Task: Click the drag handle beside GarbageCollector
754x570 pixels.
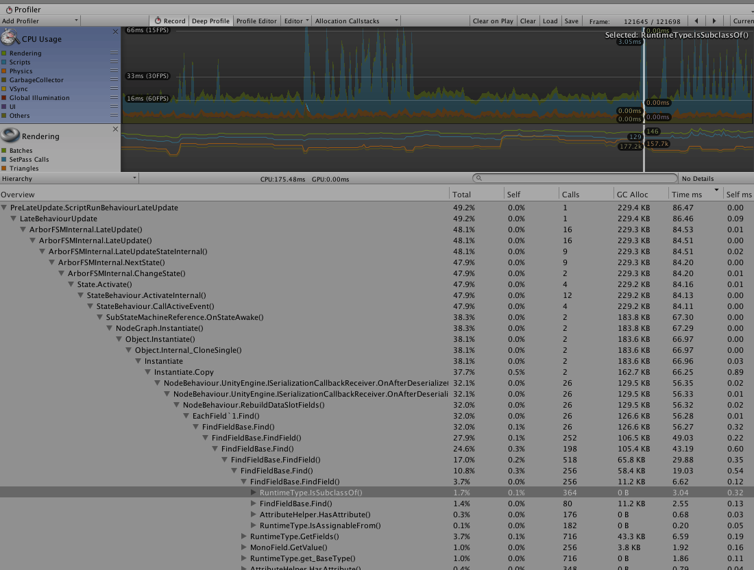Action: [114, 80]
